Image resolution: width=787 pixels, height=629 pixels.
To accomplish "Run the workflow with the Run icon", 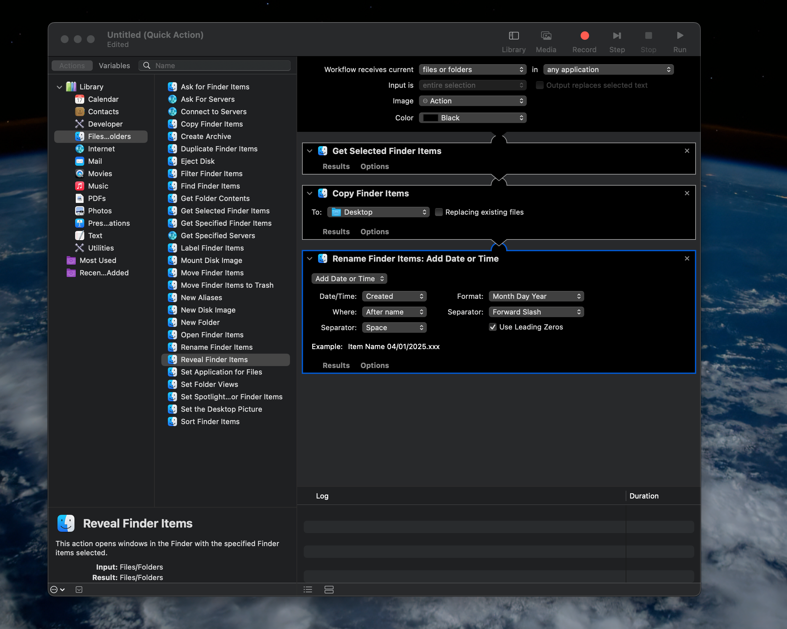I will click(679, 36).
